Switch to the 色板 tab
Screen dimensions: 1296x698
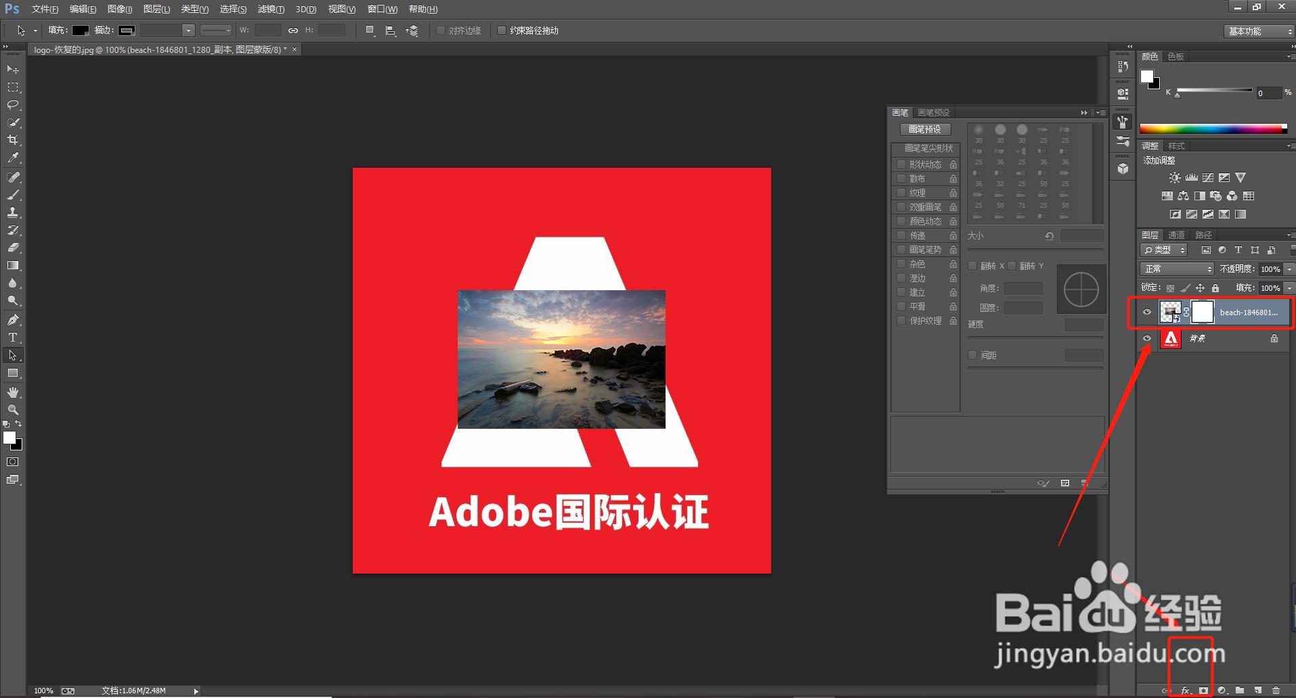click(x=1176, y=57)
